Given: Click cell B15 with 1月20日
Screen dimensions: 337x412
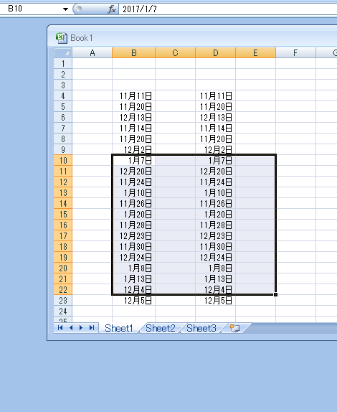Looking at the screenshot, I should [134, 215].
